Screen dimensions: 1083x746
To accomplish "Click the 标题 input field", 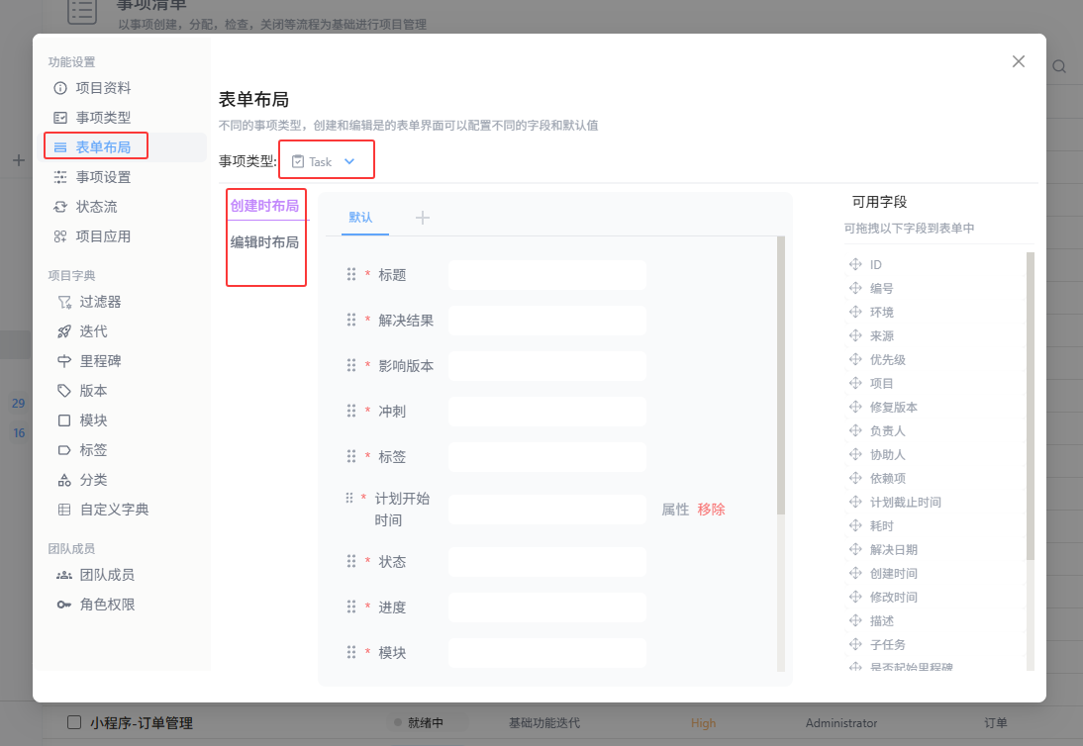I will [547, 275].
